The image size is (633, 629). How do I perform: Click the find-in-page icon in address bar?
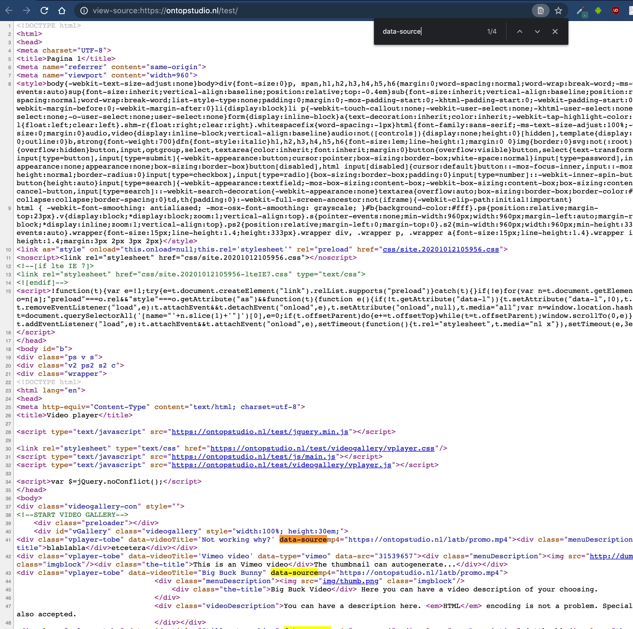click(540, 11)
